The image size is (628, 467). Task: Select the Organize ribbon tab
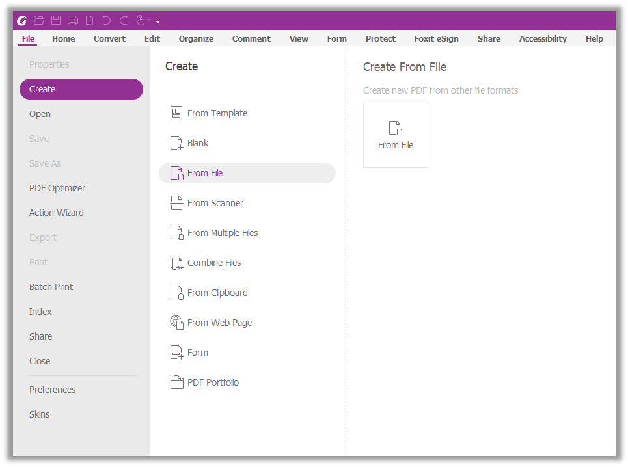pyautogui.click(x=196, y=39)
